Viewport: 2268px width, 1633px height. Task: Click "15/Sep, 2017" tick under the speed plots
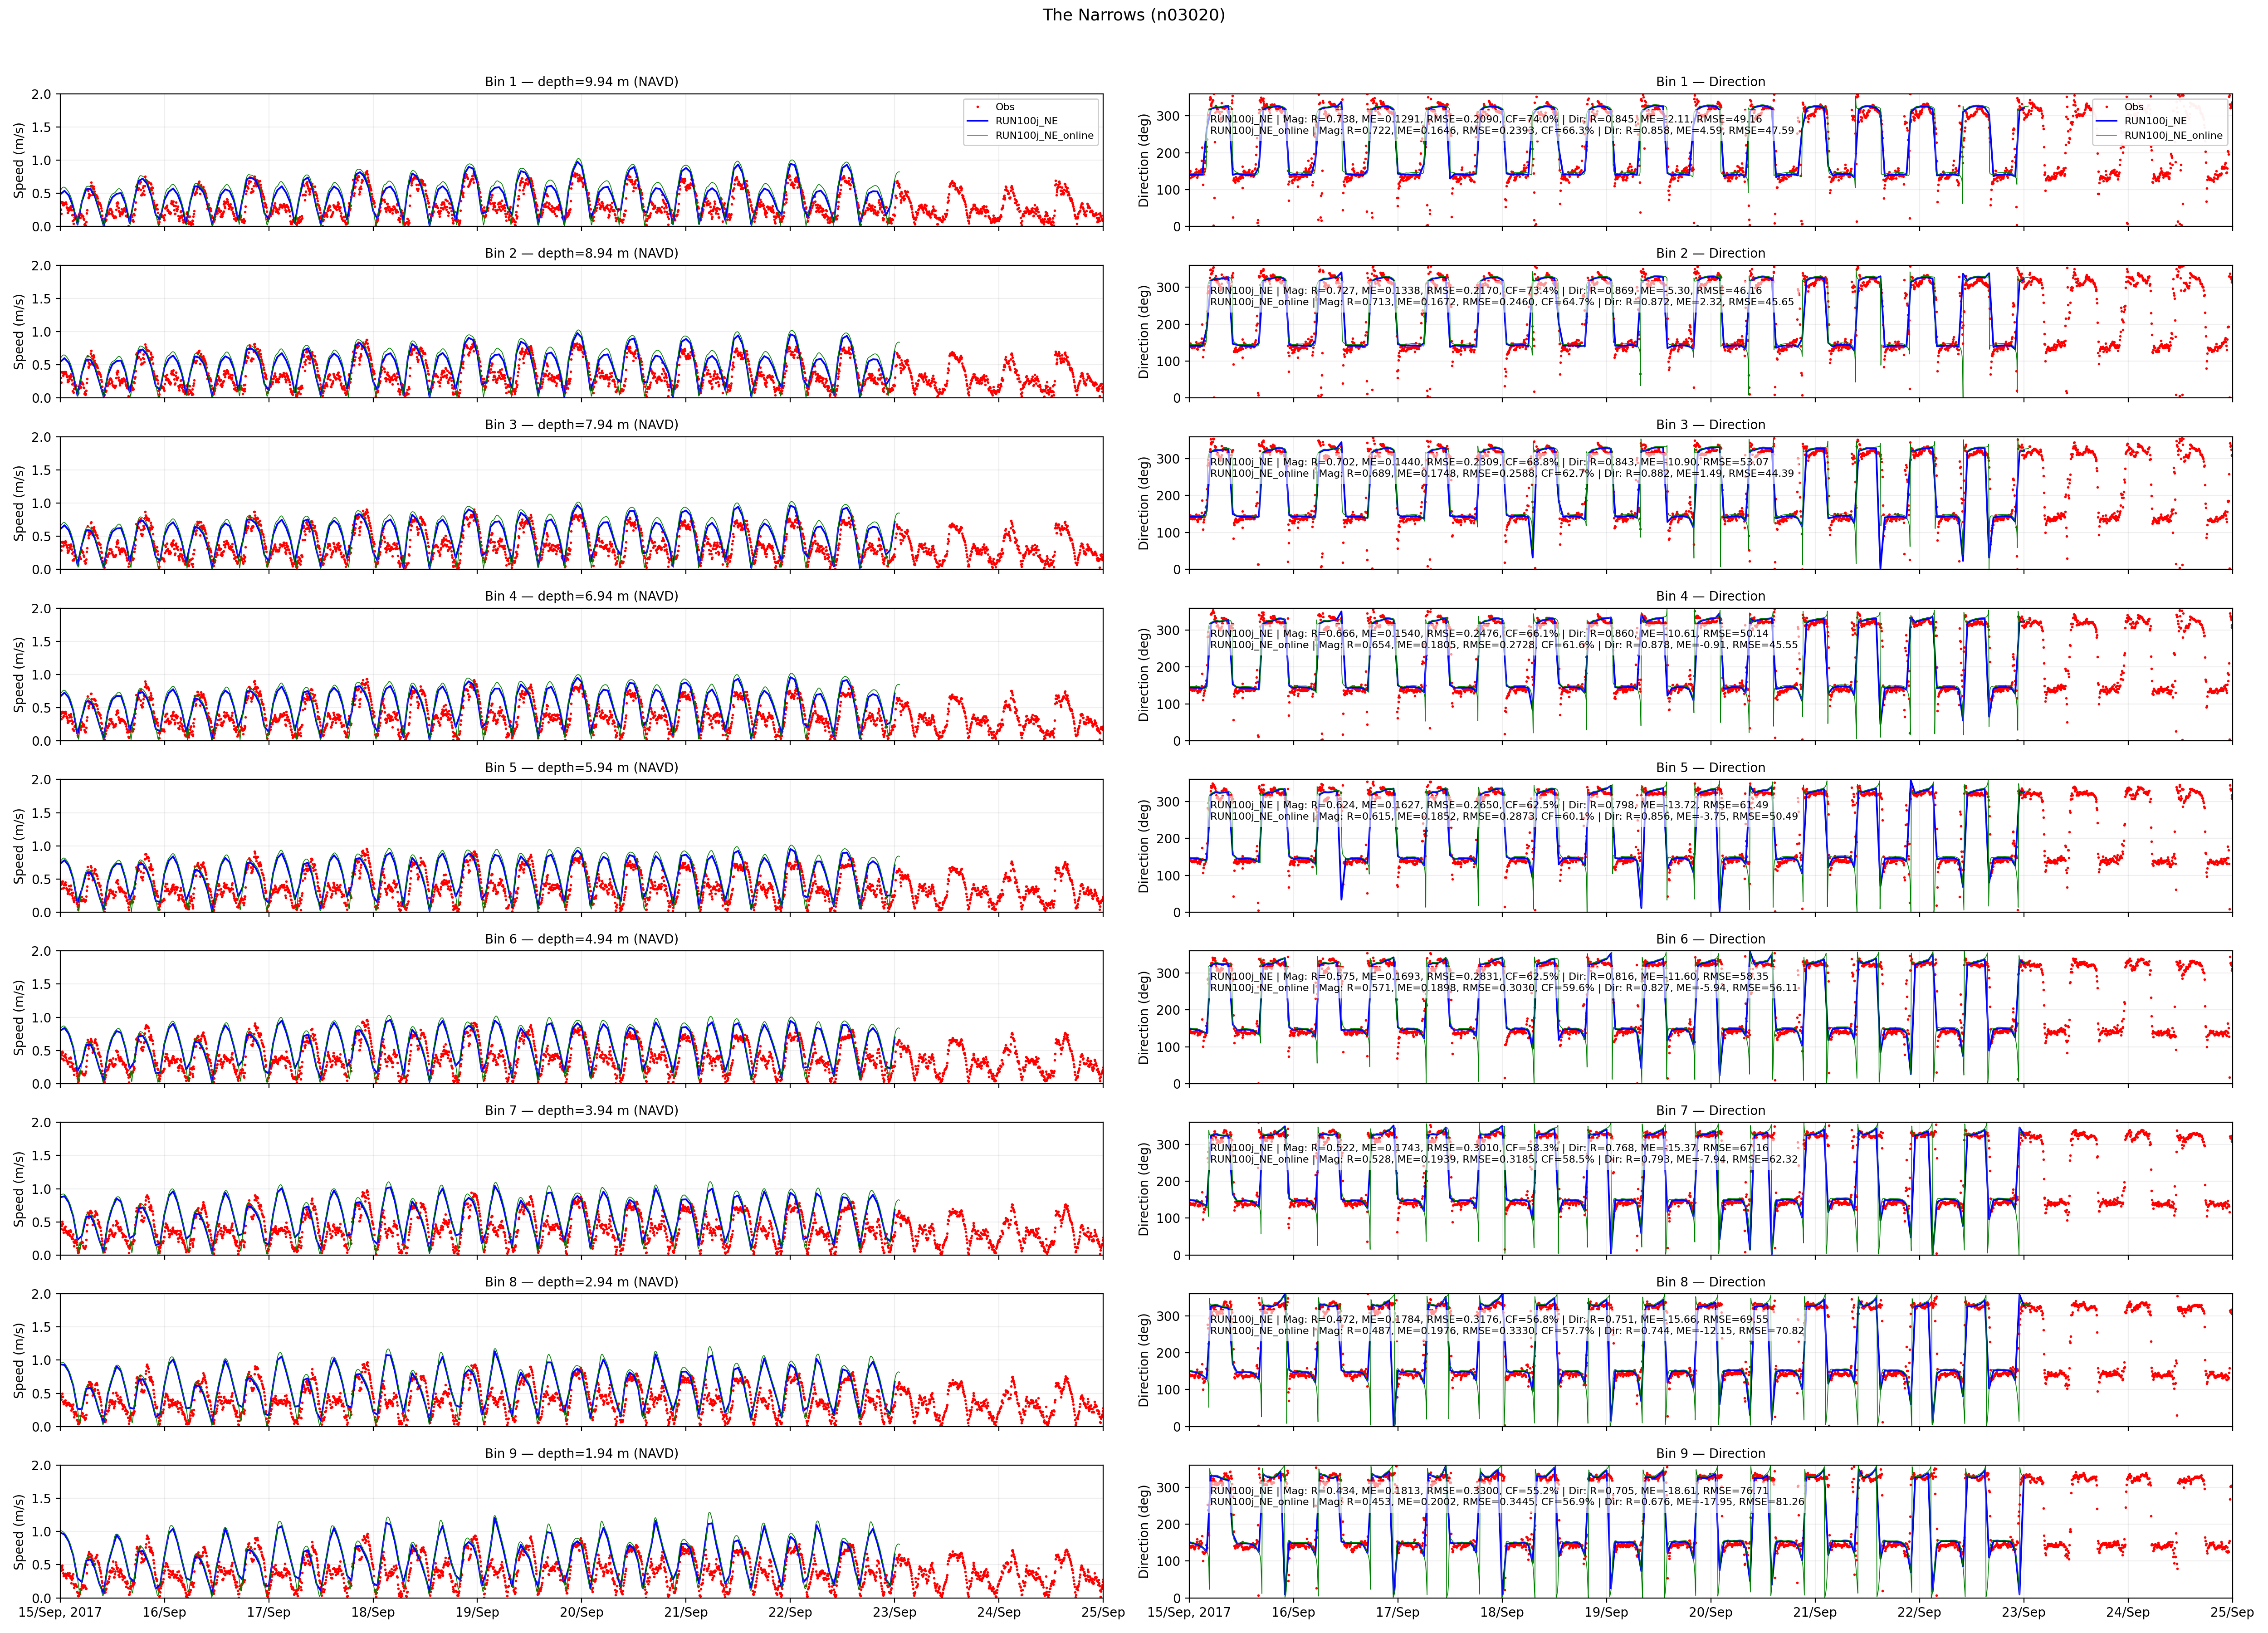point(59,1613)
